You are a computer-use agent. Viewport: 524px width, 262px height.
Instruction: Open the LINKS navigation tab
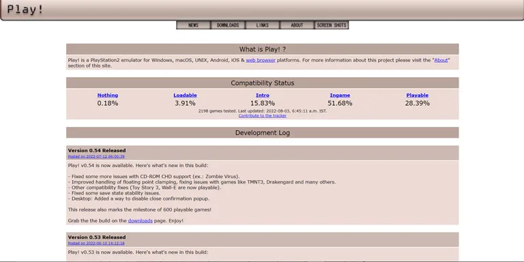[x=262, y=25]
